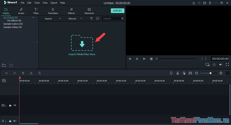Open the Export menu
This screenshot has width=231, height=125.
click(54, 3)
